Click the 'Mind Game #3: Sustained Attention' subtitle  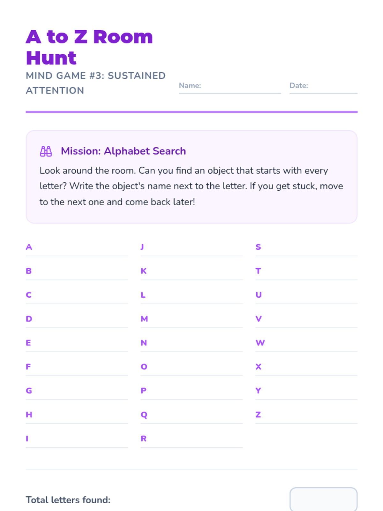pyautogui.click(x=95, y=83)
